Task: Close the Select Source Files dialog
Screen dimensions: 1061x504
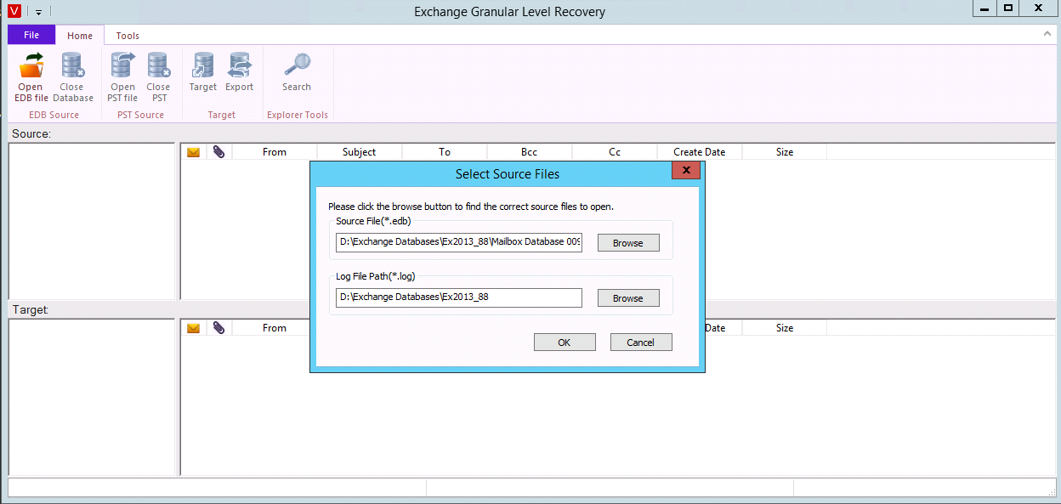Action: [x=685, y=171]
